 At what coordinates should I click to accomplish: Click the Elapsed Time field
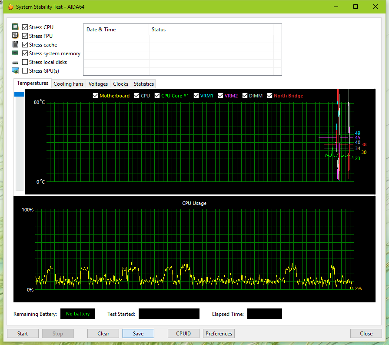point(264,314)
